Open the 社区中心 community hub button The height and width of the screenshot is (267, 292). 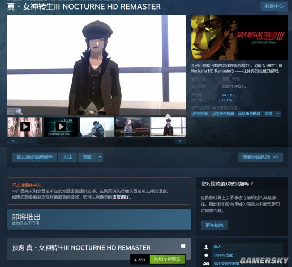[274, 6]
